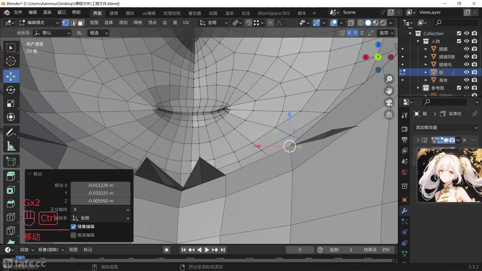Select the Transform tool
Viewport: 482px width, 271px height.
pos(11,117)
